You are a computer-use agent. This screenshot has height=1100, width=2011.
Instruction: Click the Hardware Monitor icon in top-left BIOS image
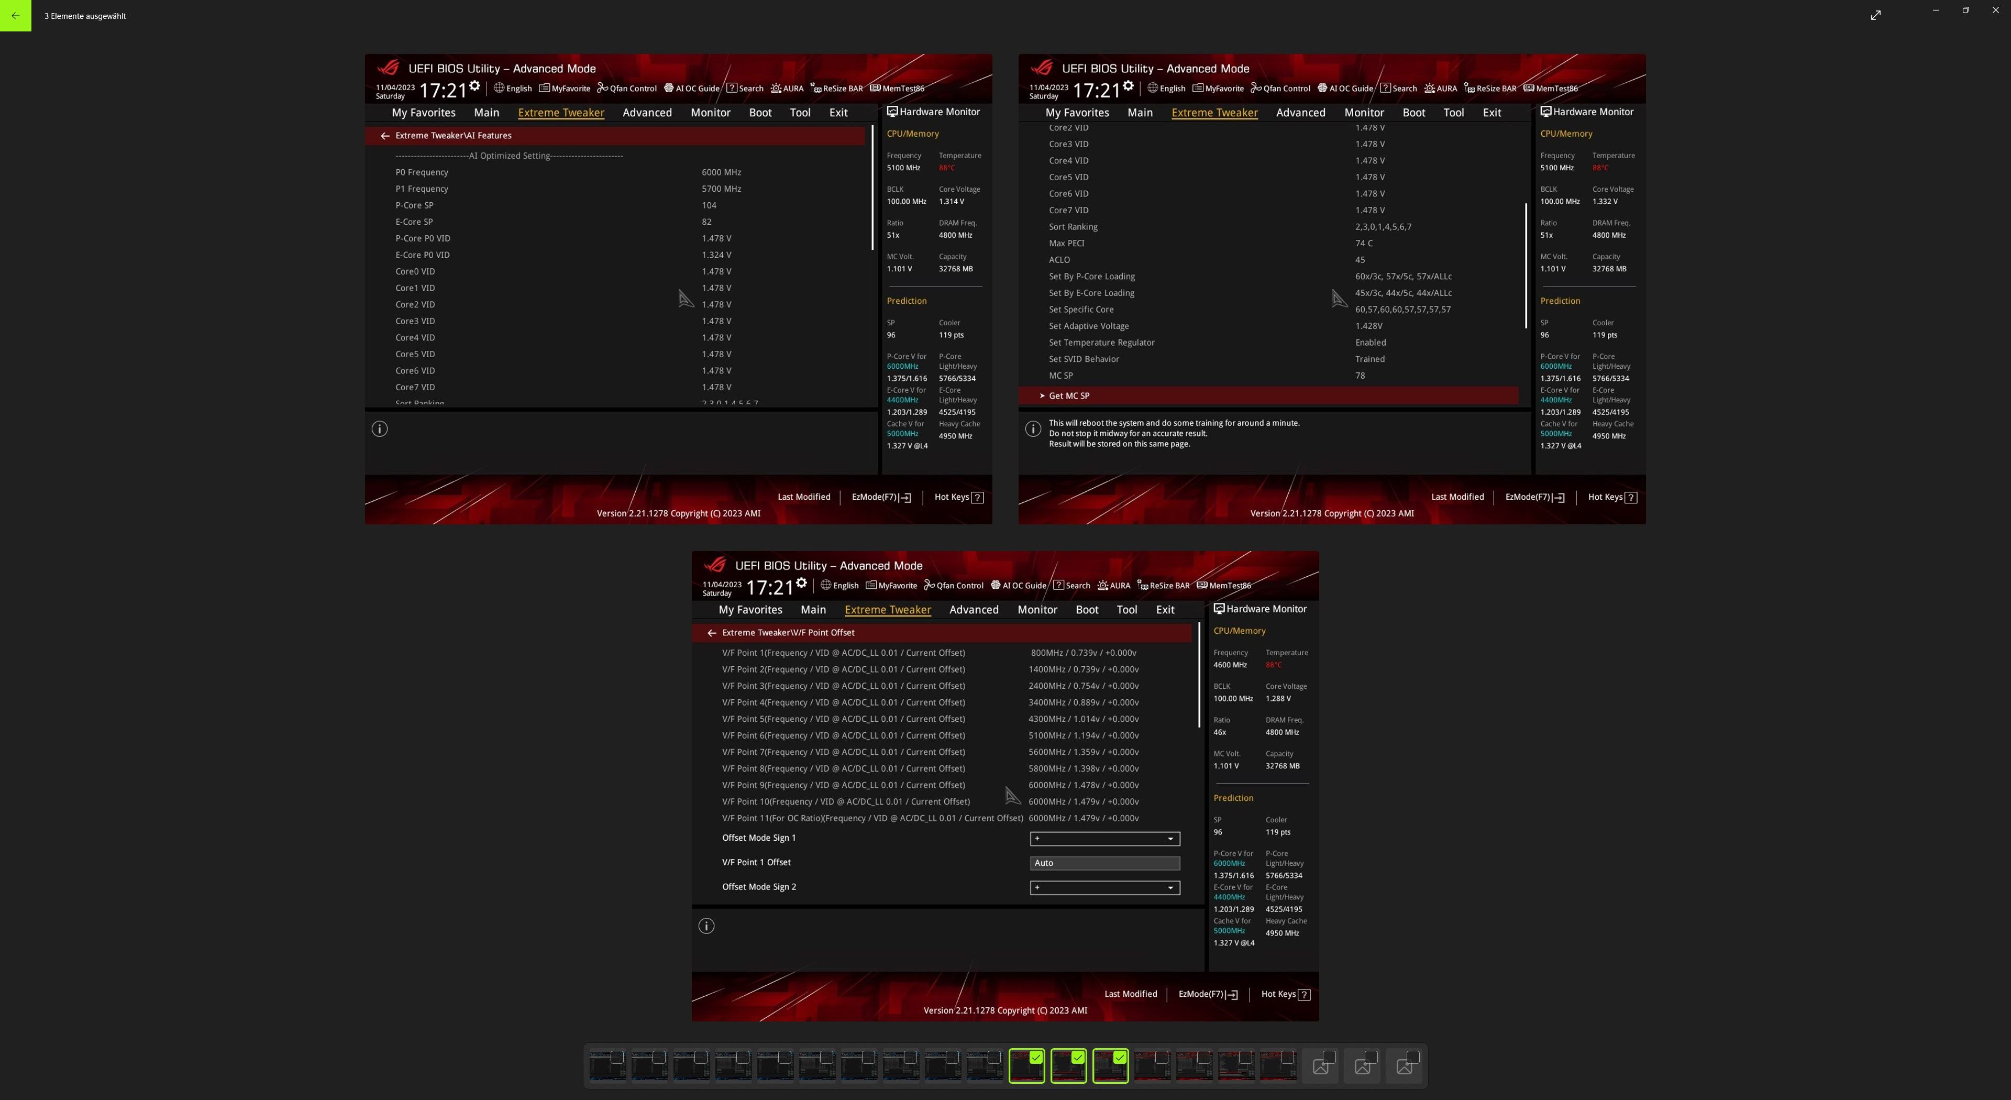pyautogui.click(x=892, y=112)
